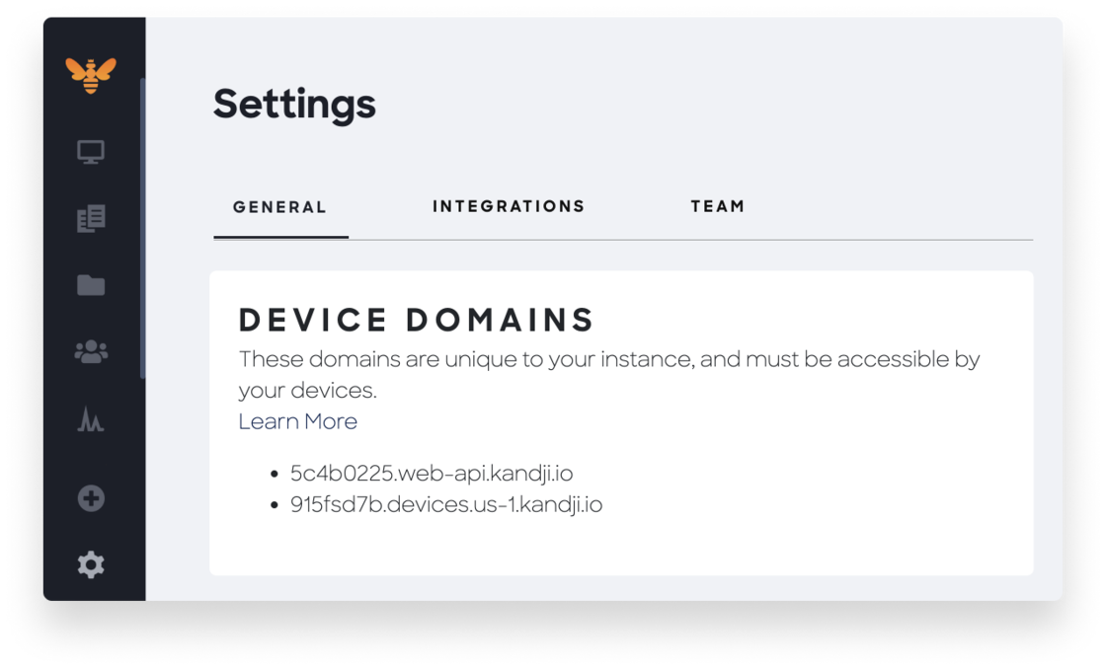Click the bullet beside the second domain
1106x670 pixels.
click(x=274, y=504)
